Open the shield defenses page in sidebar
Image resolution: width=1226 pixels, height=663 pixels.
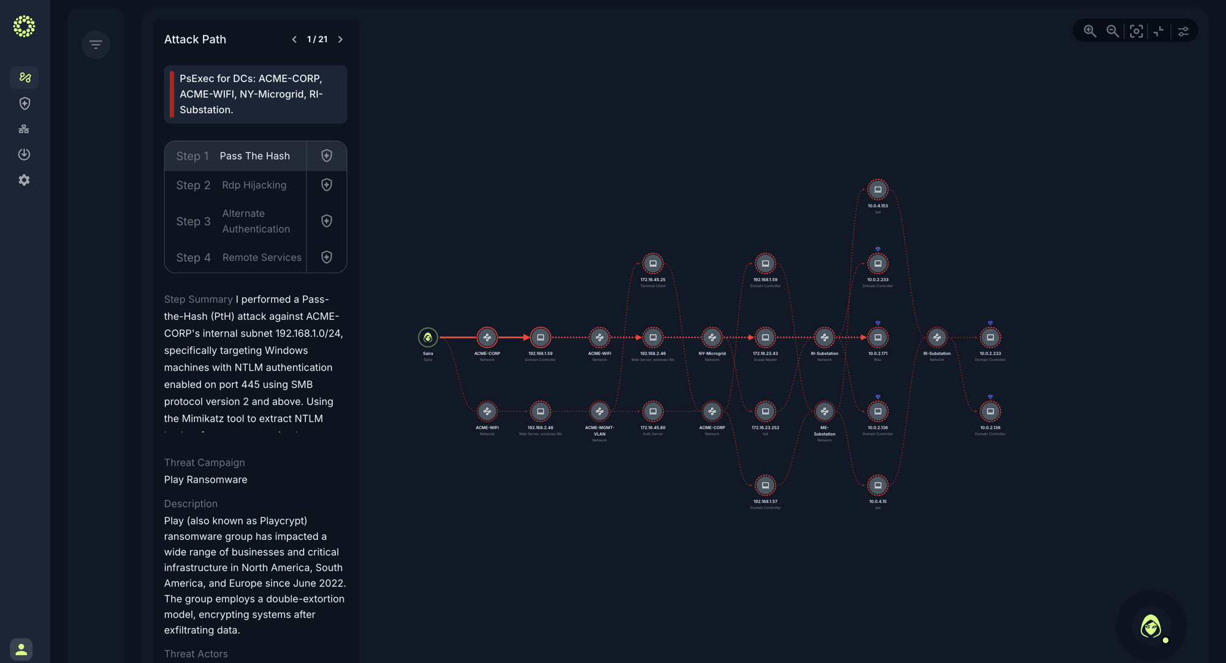coord(25,104)
